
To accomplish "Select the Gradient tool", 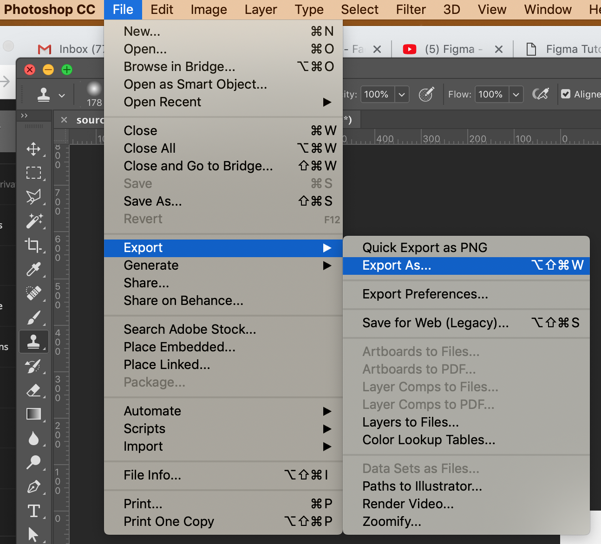I will [x=33, y=414].
